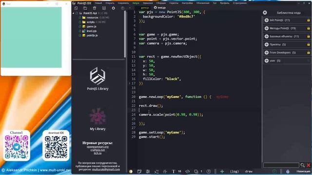312x175 pixels.
Task: Select the resources folder in tree
Action: [92, 17]
